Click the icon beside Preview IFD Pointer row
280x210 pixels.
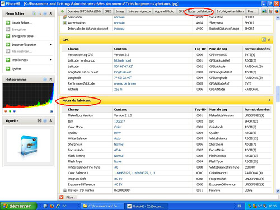64,190
